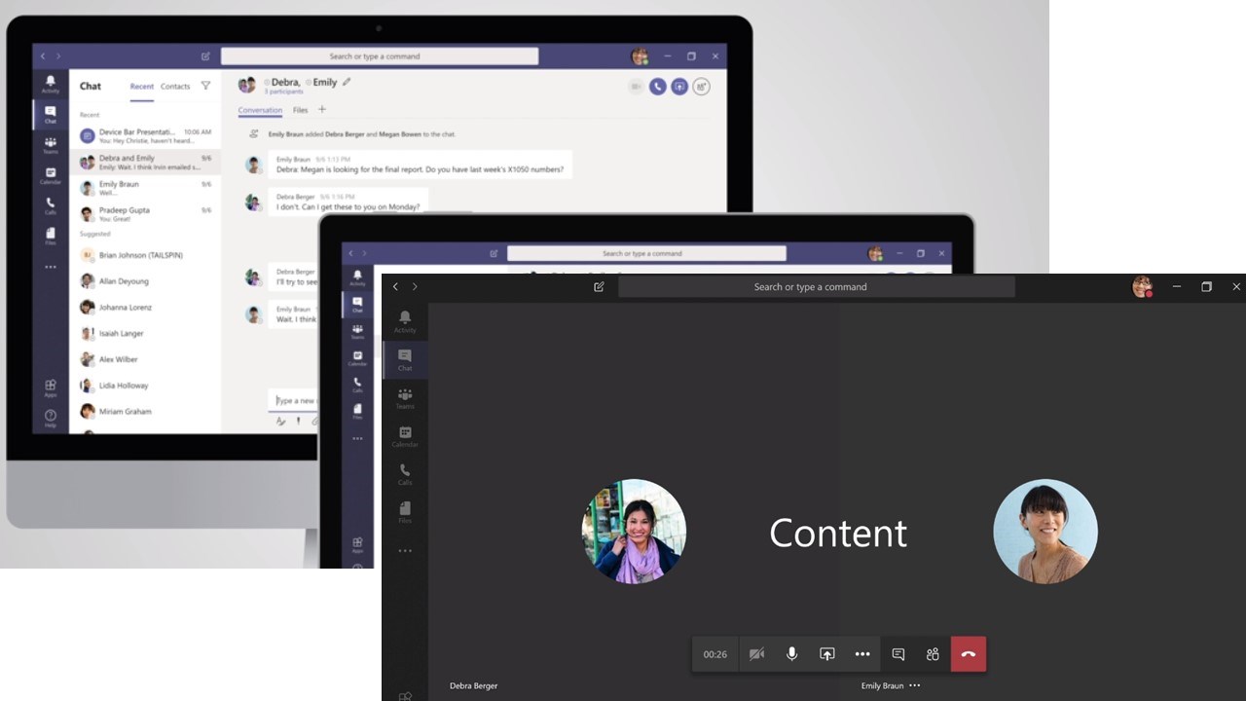Select suggested contact Miriam Graham
This screenshot has height=701, width=1246.
pos(145,411)
